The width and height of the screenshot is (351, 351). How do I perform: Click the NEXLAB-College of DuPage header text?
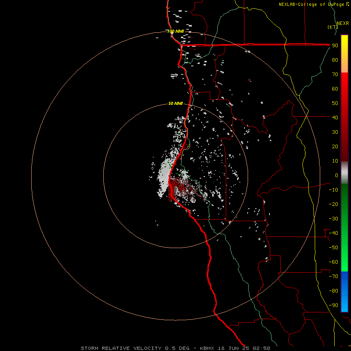click(x=311, y=4)
